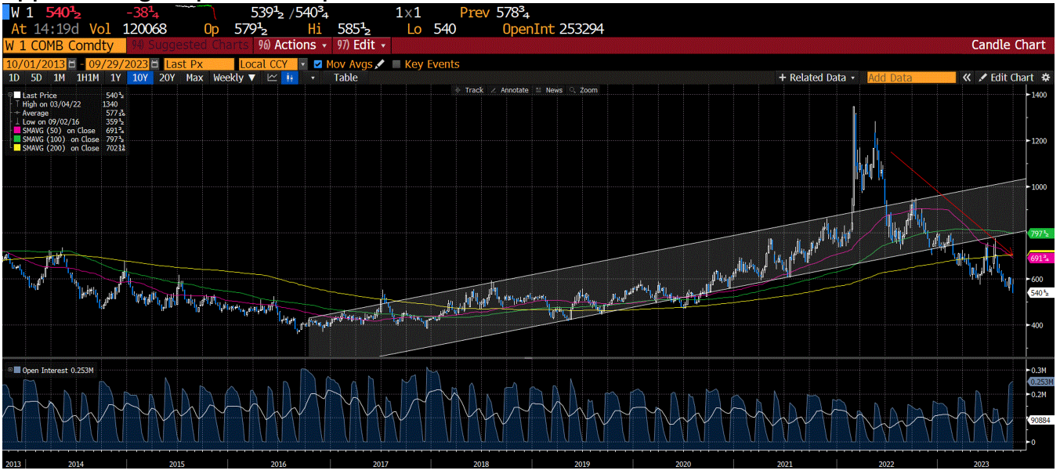Image resolution: width=1060 pixels, height=474 pixels.
Task: Select the candlestick chart style icon
Action: tap(289, 78)
